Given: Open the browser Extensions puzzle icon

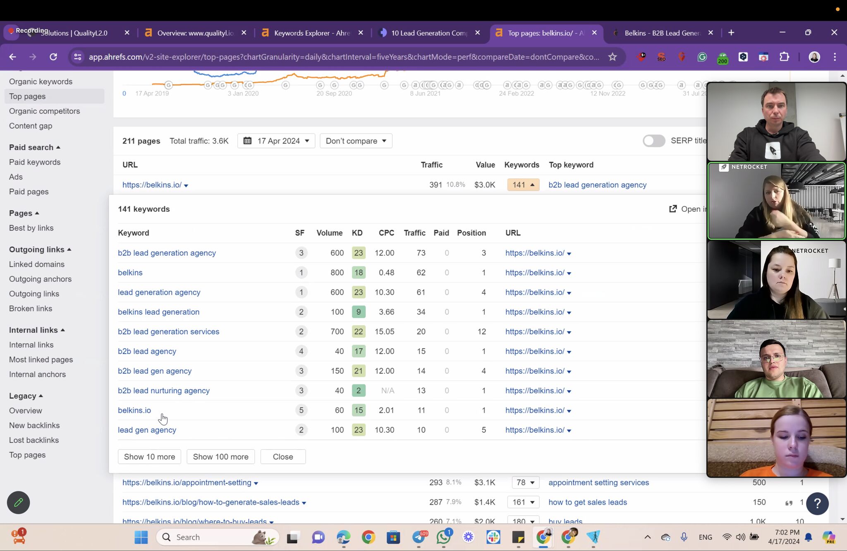Looking at the screenshot, I should click(x=784, y=57).
